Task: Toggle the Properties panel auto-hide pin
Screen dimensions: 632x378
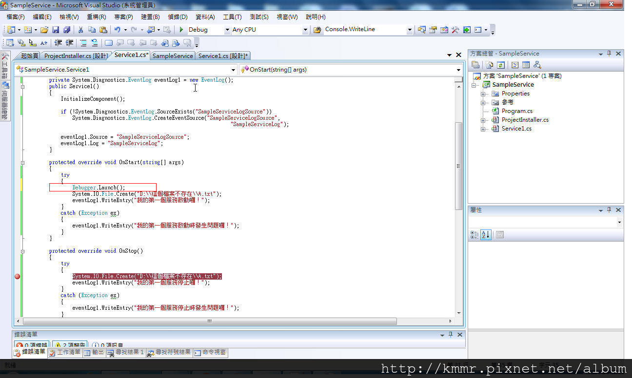Action: tap(609, 210)
